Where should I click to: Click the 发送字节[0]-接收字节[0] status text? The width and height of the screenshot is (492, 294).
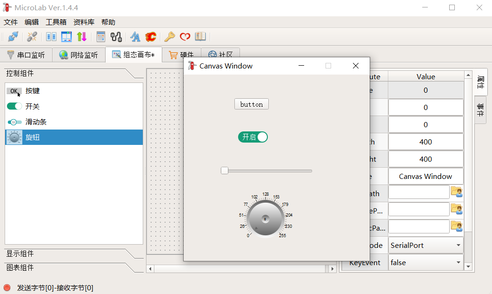pyautogui.click(x=55, y=288)
